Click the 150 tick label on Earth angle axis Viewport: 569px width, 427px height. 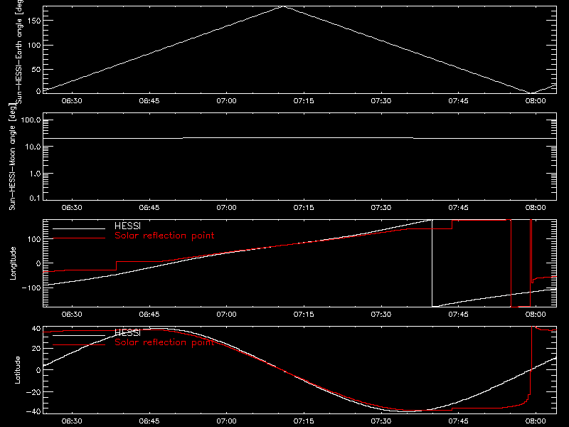point(34,21)
